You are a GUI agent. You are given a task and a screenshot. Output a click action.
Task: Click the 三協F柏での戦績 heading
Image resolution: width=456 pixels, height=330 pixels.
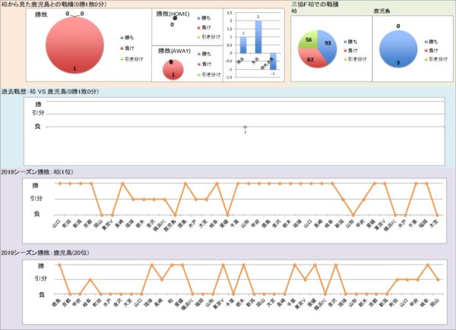click(x=314, y=5)
